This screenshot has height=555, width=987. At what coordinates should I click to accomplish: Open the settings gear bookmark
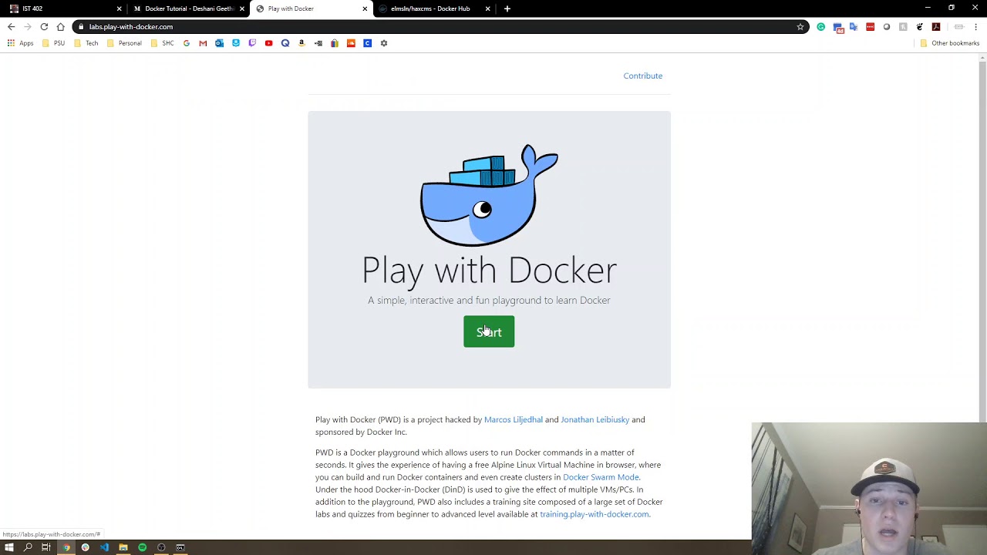tap(384, 43)
